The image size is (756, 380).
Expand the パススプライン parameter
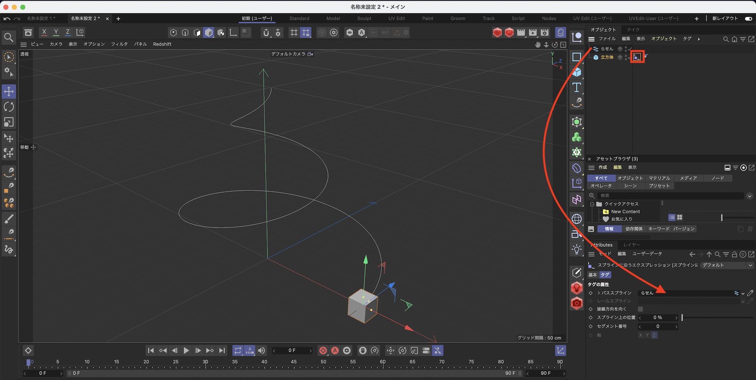click(x=599, y=293)
